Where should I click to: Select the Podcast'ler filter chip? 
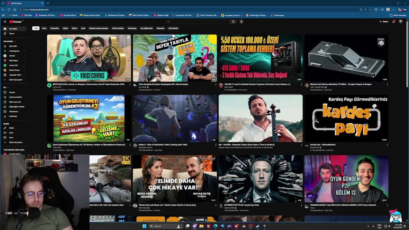coord(55,28)
